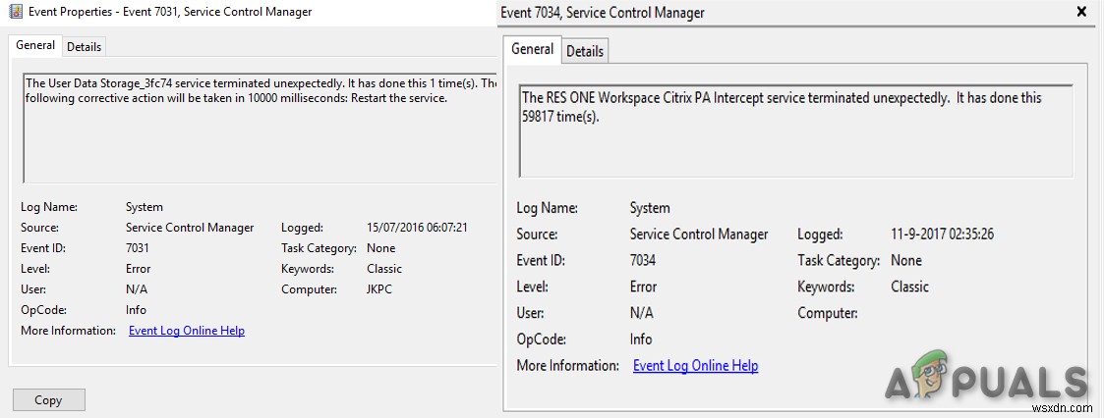Close the Event 7034 window
Image resolution: width=1104 pixels, height=418 pixels.
pos(1081,13)
